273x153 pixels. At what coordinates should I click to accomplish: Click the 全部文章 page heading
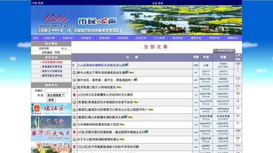point(156,47)
